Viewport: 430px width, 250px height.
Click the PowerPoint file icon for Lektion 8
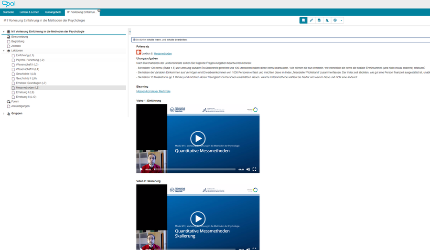click(x=139, y=52)
